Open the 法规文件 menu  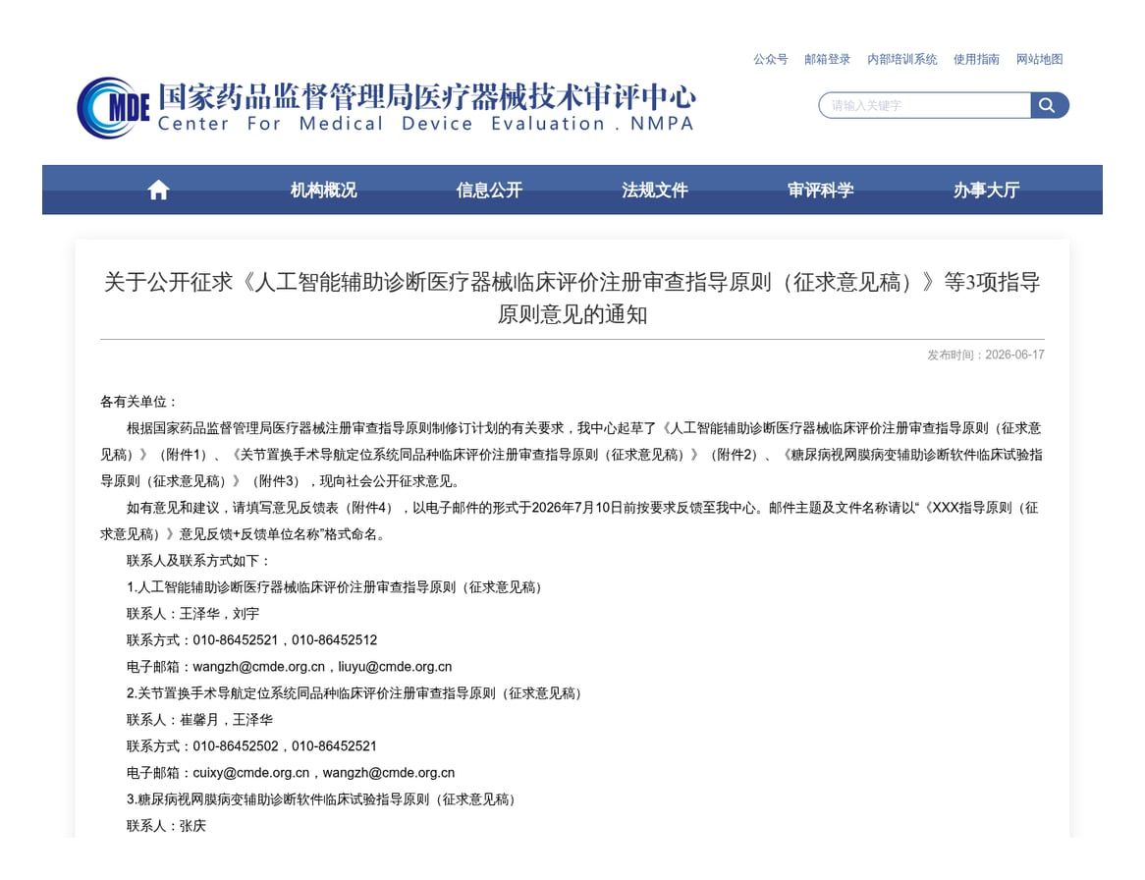coord(655,190)
